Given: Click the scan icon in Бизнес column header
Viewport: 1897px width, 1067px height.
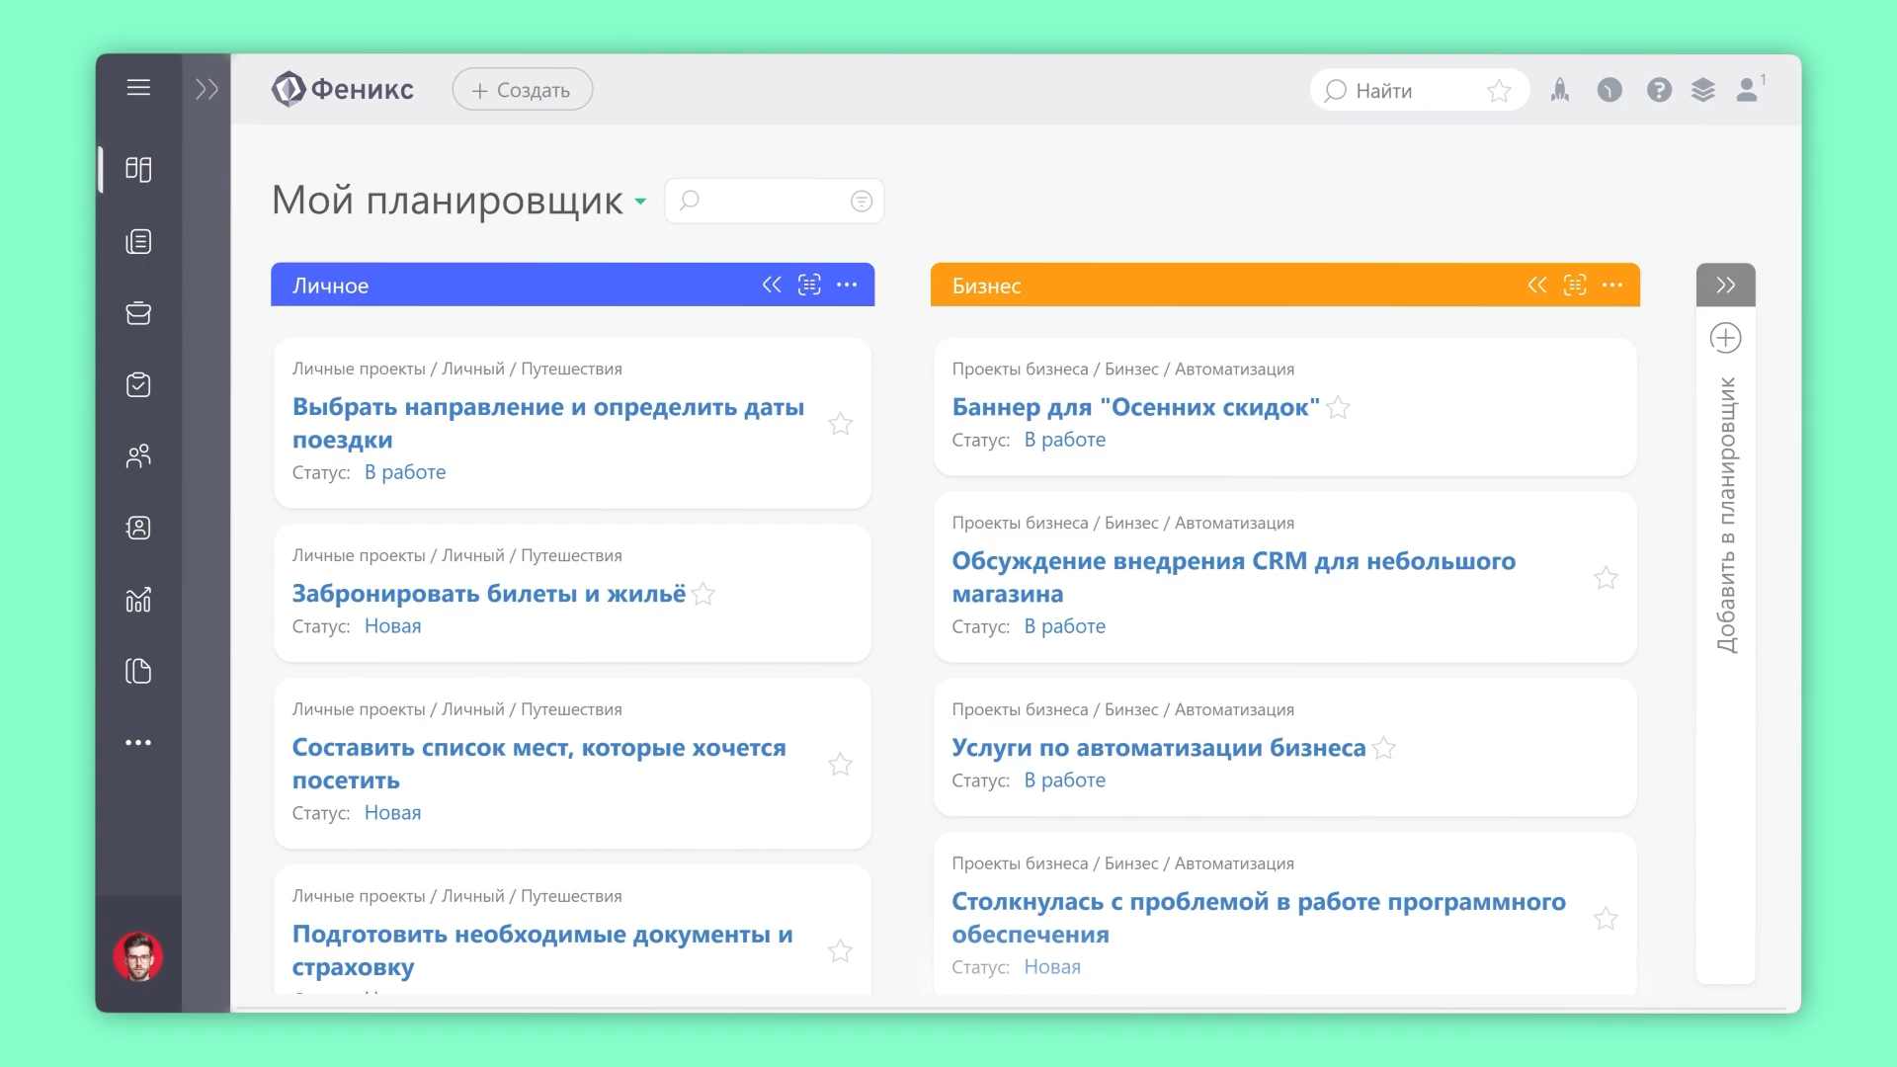Looking at the screenshot, I should tap(1575, 286).
